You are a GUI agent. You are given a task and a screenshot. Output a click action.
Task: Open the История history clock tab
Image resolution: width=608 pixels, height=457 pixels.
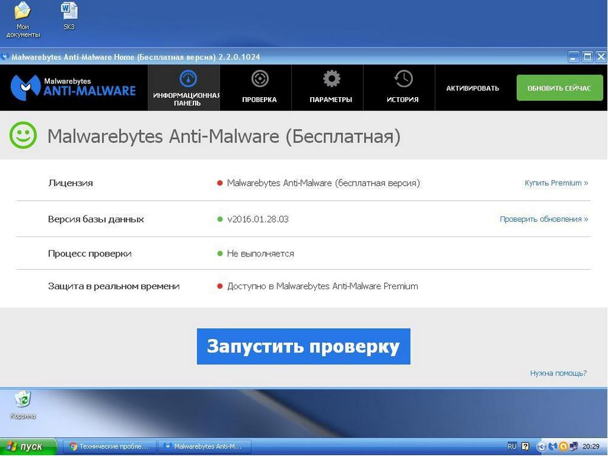pyautogui.click(x=402, y=88)
